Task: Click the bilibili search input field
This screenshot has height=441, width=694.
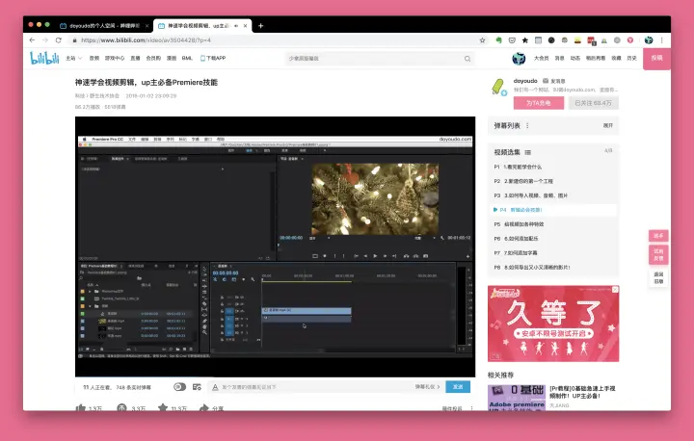Action: (374, 59)
